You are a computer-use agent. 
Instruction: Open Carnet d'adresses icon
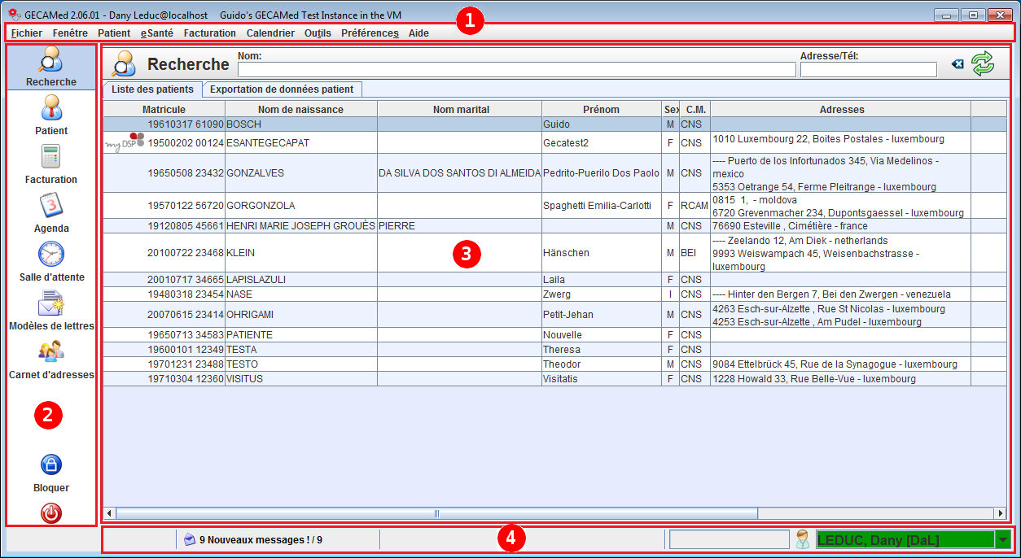(x=50, y=351)
